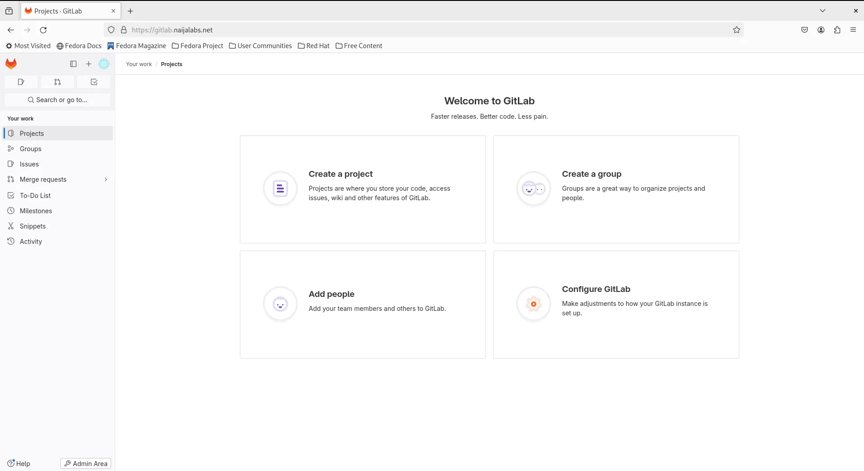Open the Pocket save icon
Screen dimensions: 864x471
point(805,30)
